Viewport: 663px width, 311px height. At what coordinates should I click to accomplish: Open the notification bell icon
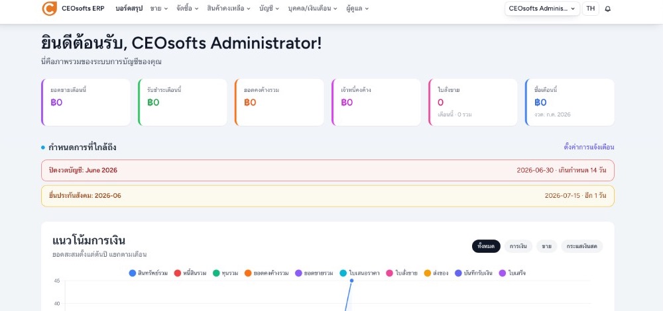[607, 9]
